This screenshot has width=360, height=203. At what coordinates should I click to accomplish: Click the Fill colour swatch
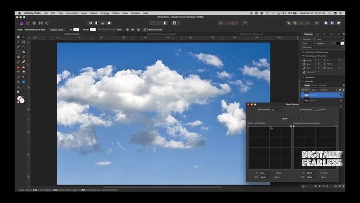pyautogui.click(x=76, y=30)
